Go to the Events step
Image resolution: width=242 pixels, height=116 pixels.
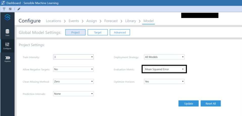74,21
